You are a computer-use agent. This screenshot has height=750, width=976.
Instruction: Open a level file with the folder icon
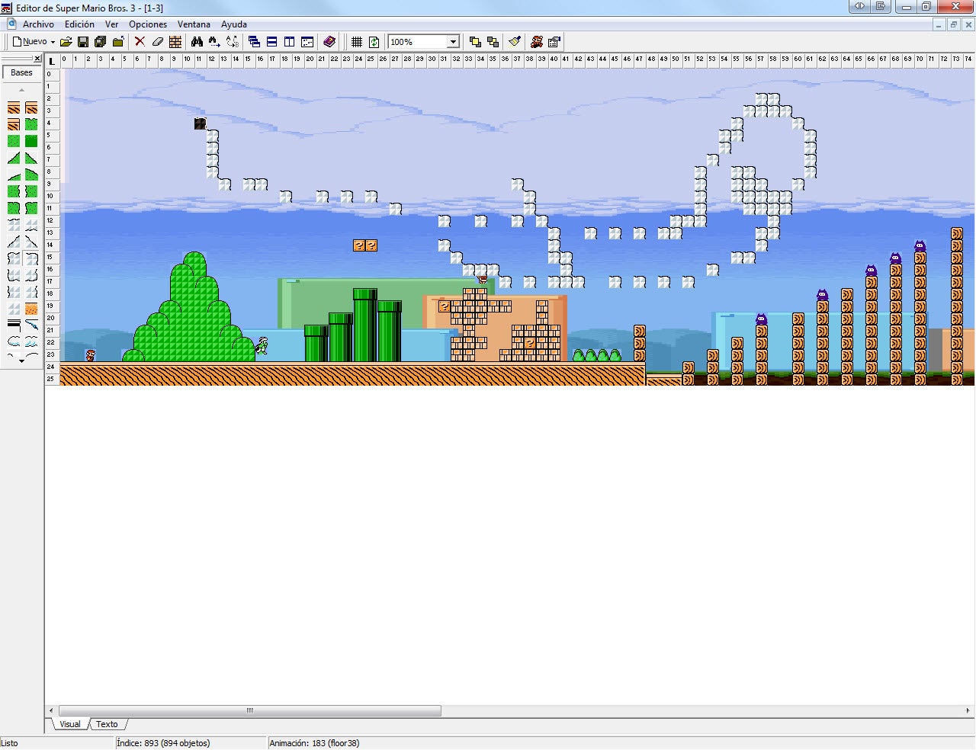pos(66,42)
